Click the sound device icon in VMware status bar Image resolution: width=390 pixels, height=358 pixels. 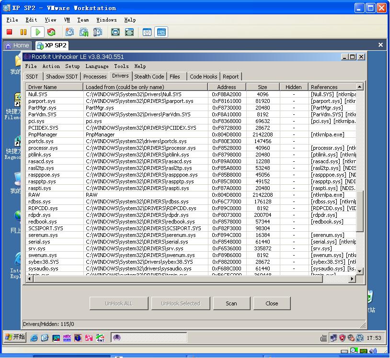pyautogui.click(x=373, y=351)
